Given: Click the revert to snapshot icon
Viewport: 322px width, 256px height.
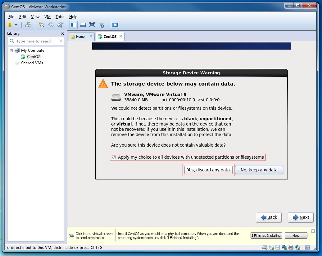Looking at the screenshot, I should [x=51, y=25].
